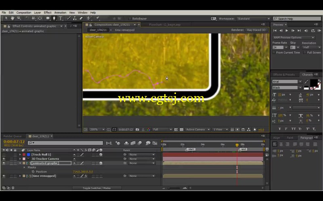This screenshot has height=201, width=323.
Task: Toggle the transparency grid icon
Action: 181,129
